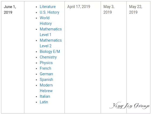Click the U.S. History link

point(50,12)
